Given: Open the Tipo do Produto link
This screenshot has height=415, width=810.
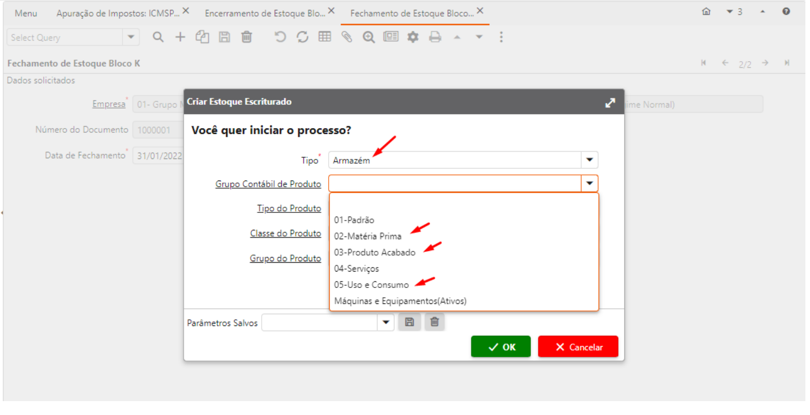Looking at the screenshot, I should 289,208.
